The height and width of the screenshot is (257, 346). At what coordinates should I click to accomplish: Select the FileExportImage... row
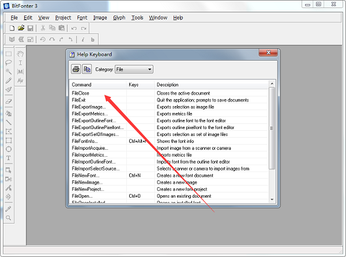tap(169, 107)
